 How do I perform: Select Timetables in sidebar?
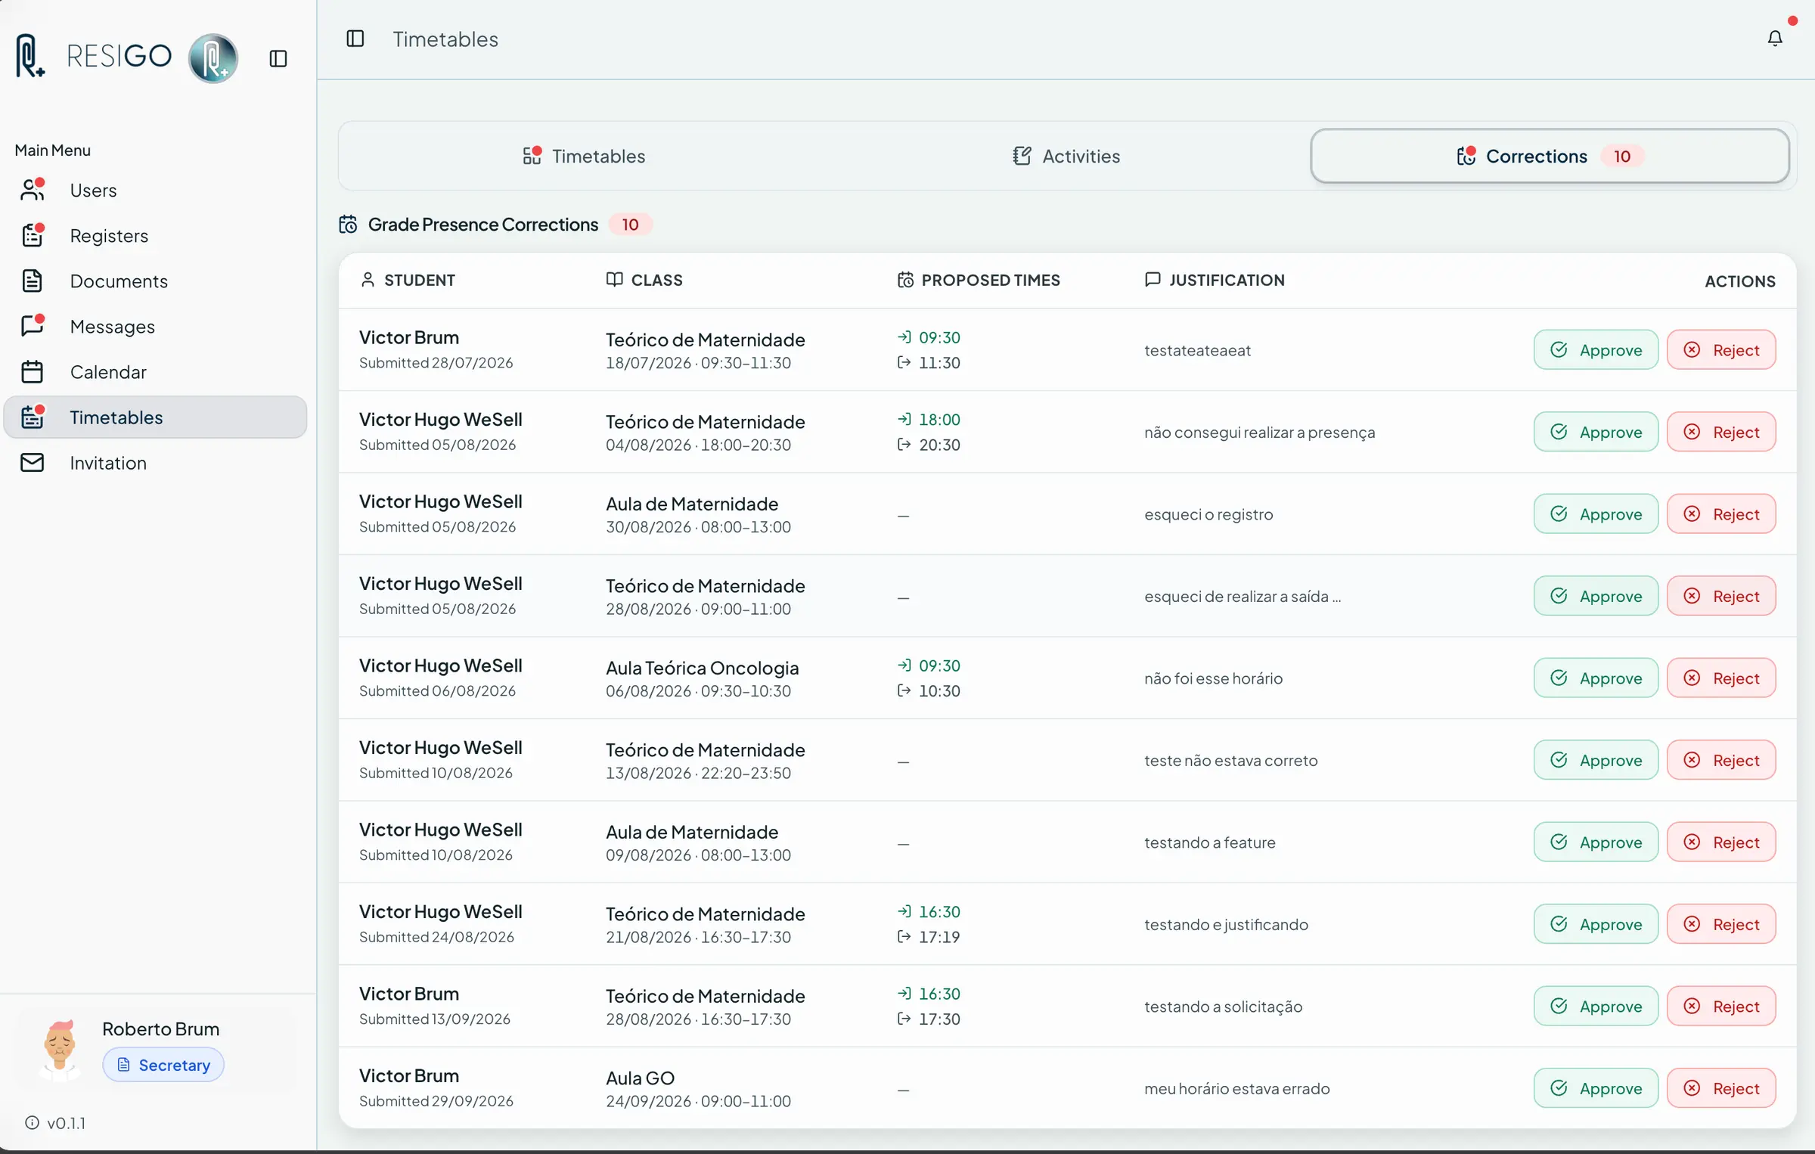[x=155, y=417]
